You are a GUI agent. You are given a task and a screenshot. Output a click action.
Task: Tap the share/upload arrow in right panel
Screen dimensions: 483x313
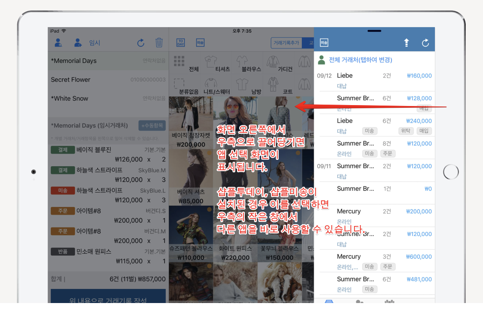(406, 43)
